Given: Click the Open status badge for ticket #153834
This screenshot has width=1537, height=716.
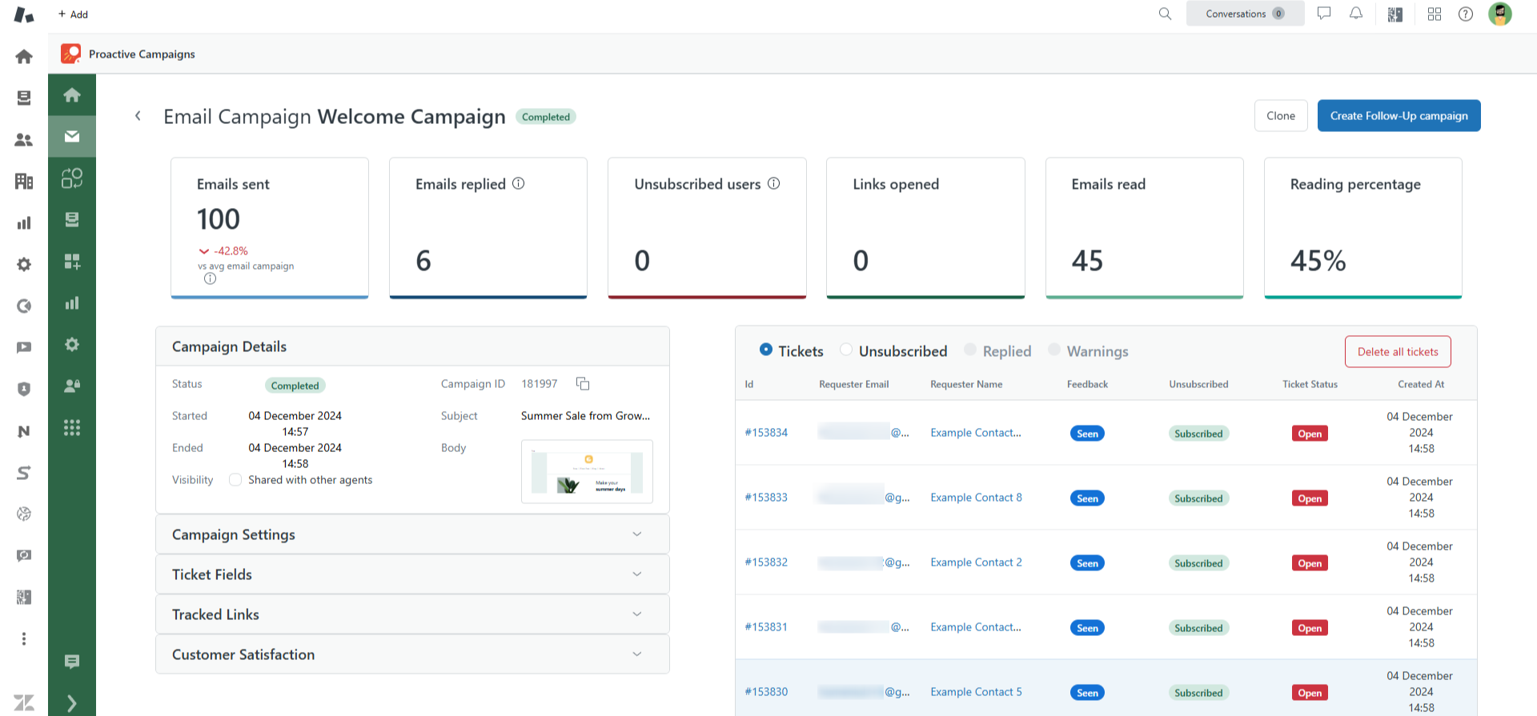Looking at the screenshot, I should point(1310,434).
